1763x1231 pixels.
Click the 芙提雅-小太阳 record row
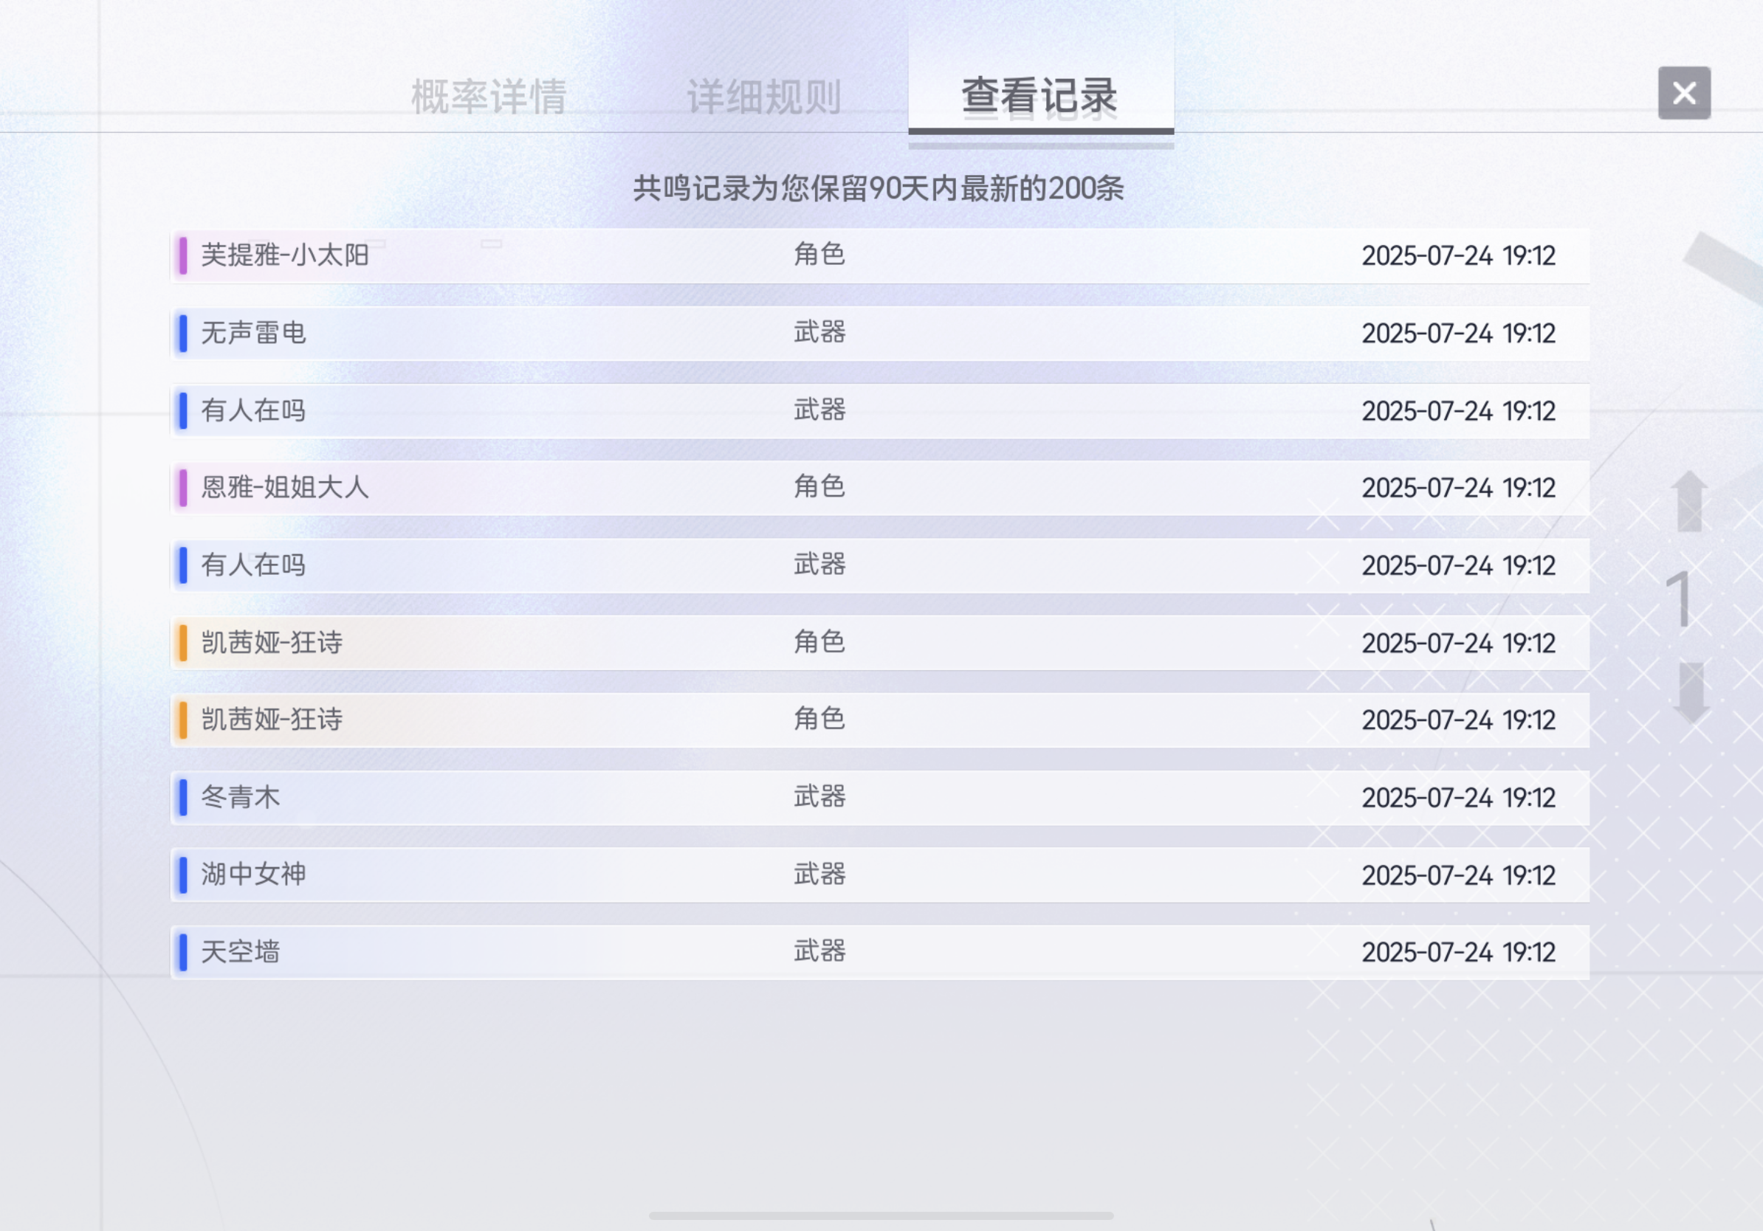tap(880, 255)
